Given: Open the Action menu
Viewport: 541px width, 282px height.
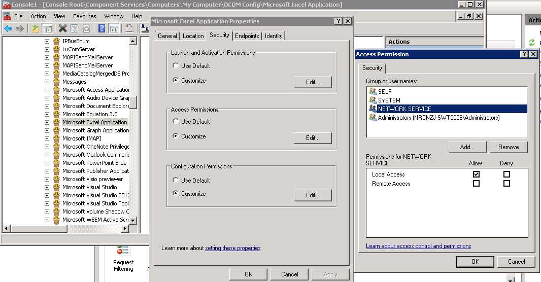Looking at the screenshot, I should click(38, 16).
